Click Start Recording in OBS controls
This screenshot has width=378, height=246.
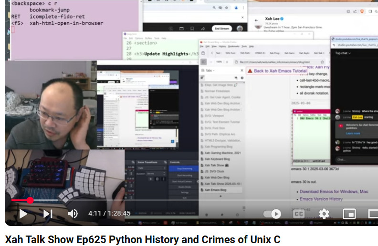point(184,176)
